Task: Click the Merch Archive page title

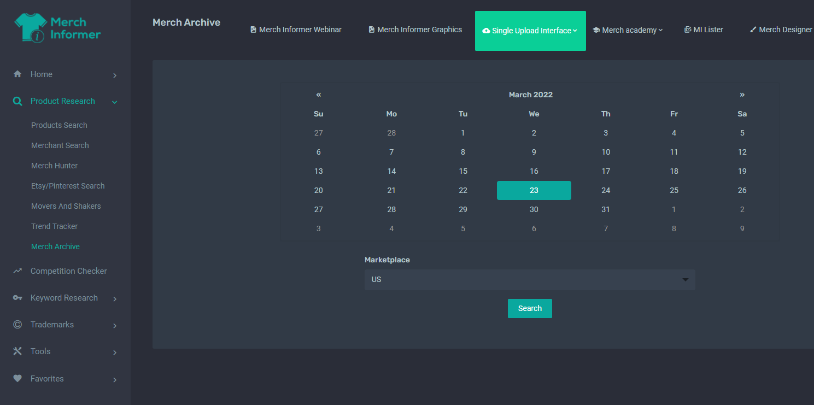Action: click(x=186, y=22)
